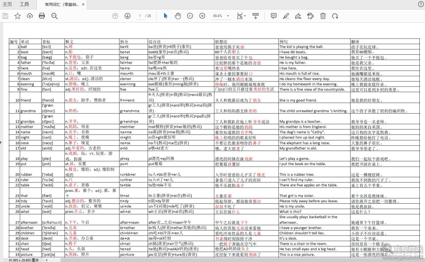Select the highlighter pen tool
This screenshot has width=425, height=262.
286,16
